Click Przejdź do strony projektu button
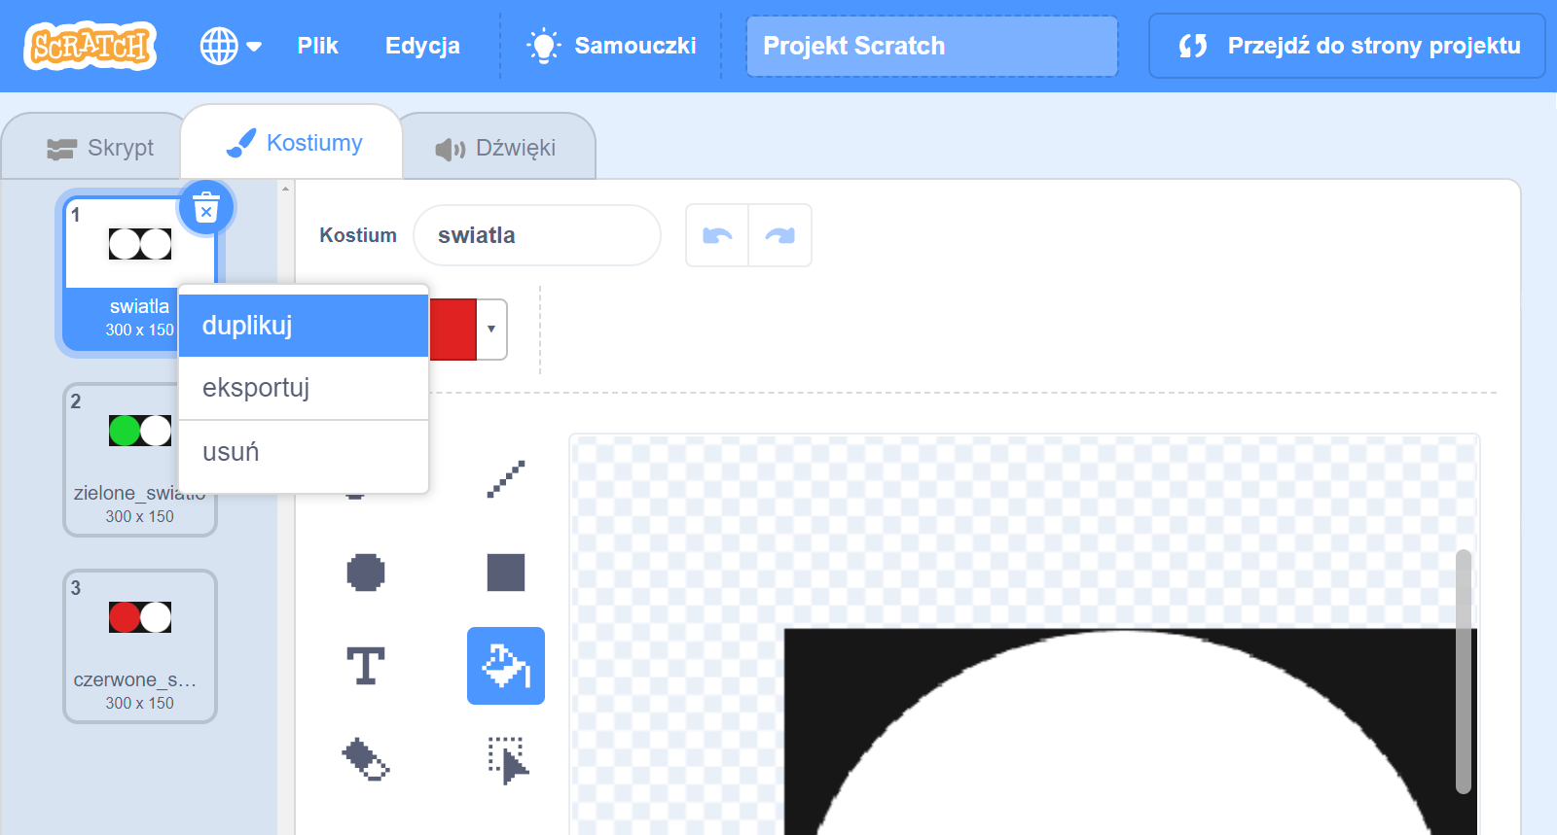Screen dimensions: 1557x835 1347,46
